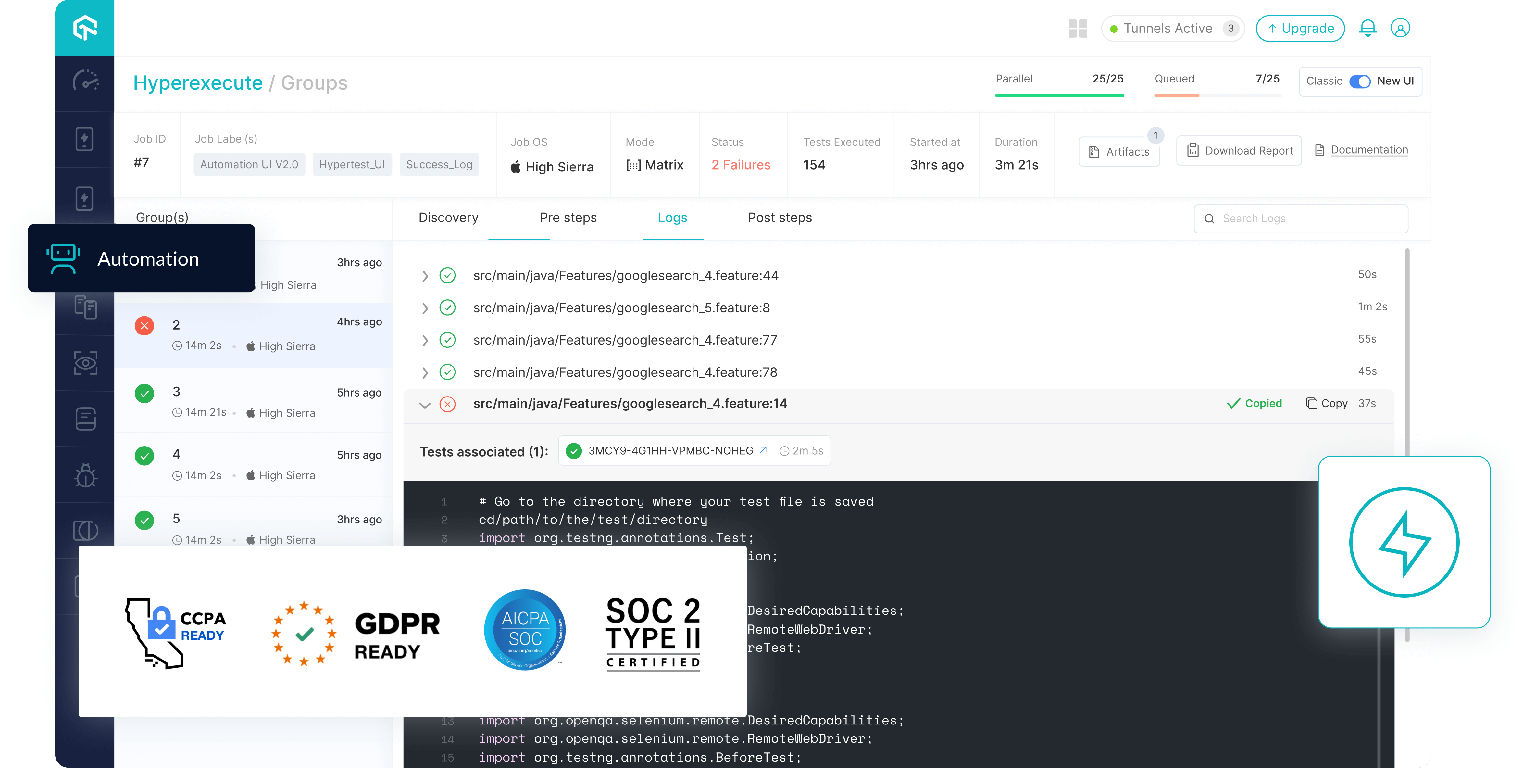Open the Discovery tab

448,218
